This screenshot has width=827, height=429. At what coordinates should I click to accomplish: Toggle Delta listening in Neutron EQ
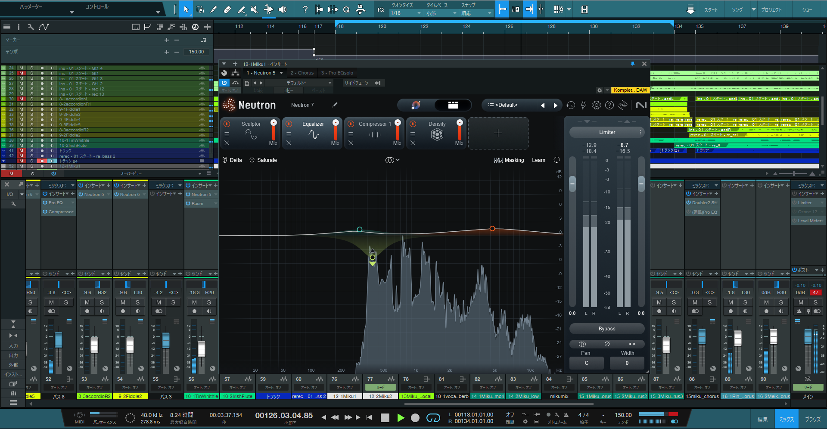232,160
